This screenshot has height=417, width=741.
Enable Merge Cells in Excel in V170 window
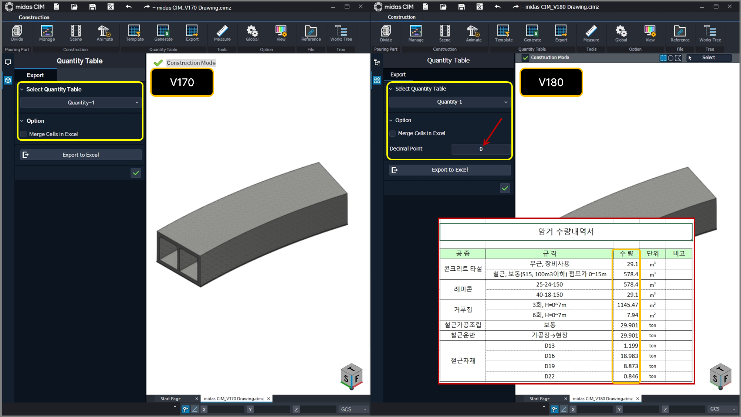point(24,134)
